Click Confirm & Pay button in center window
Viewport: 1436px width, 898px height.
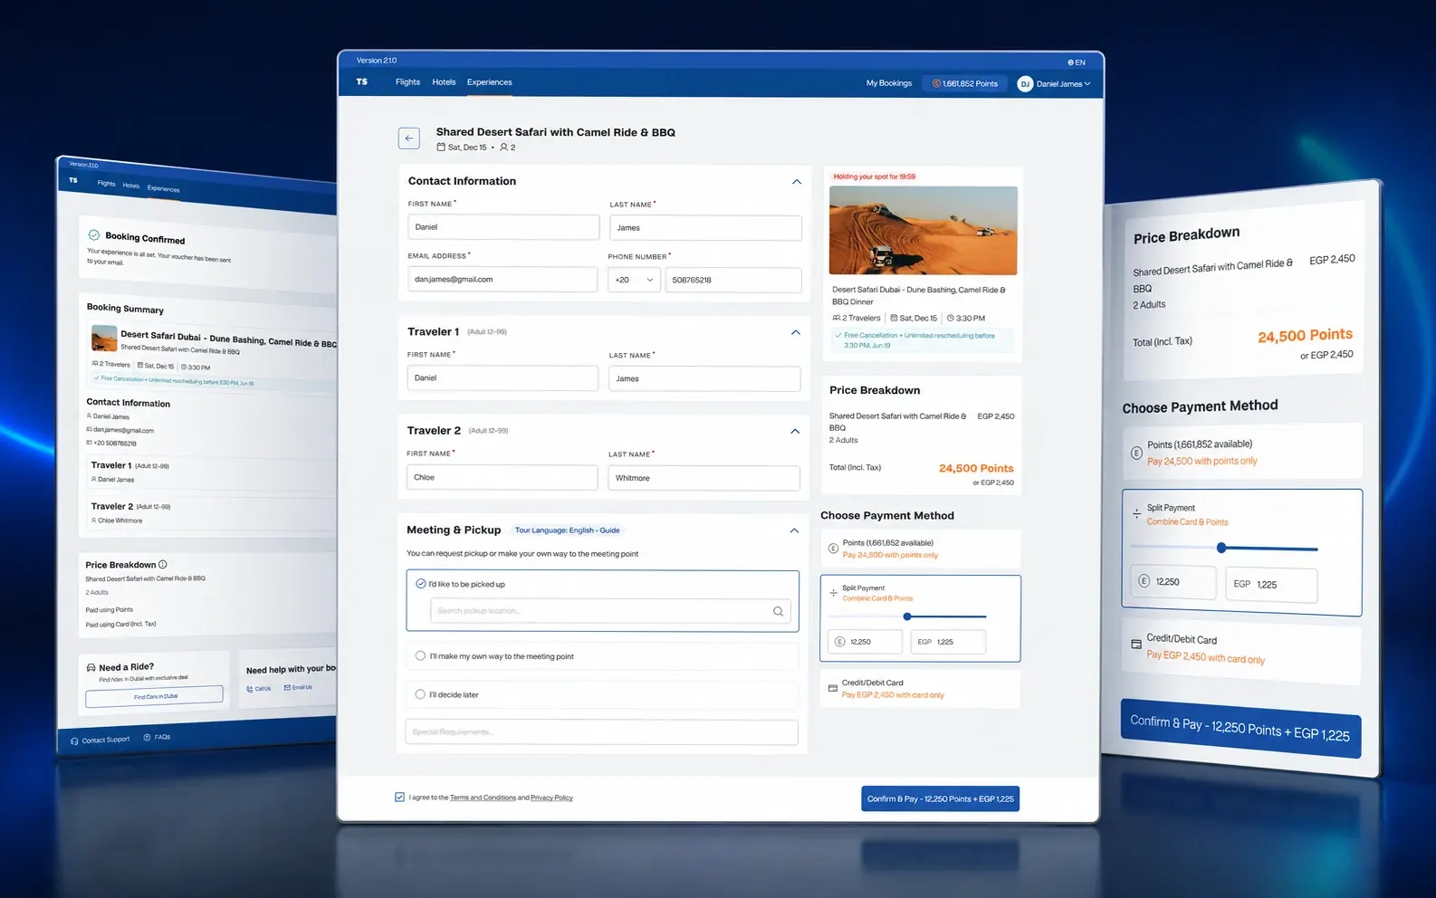[940, 798]
